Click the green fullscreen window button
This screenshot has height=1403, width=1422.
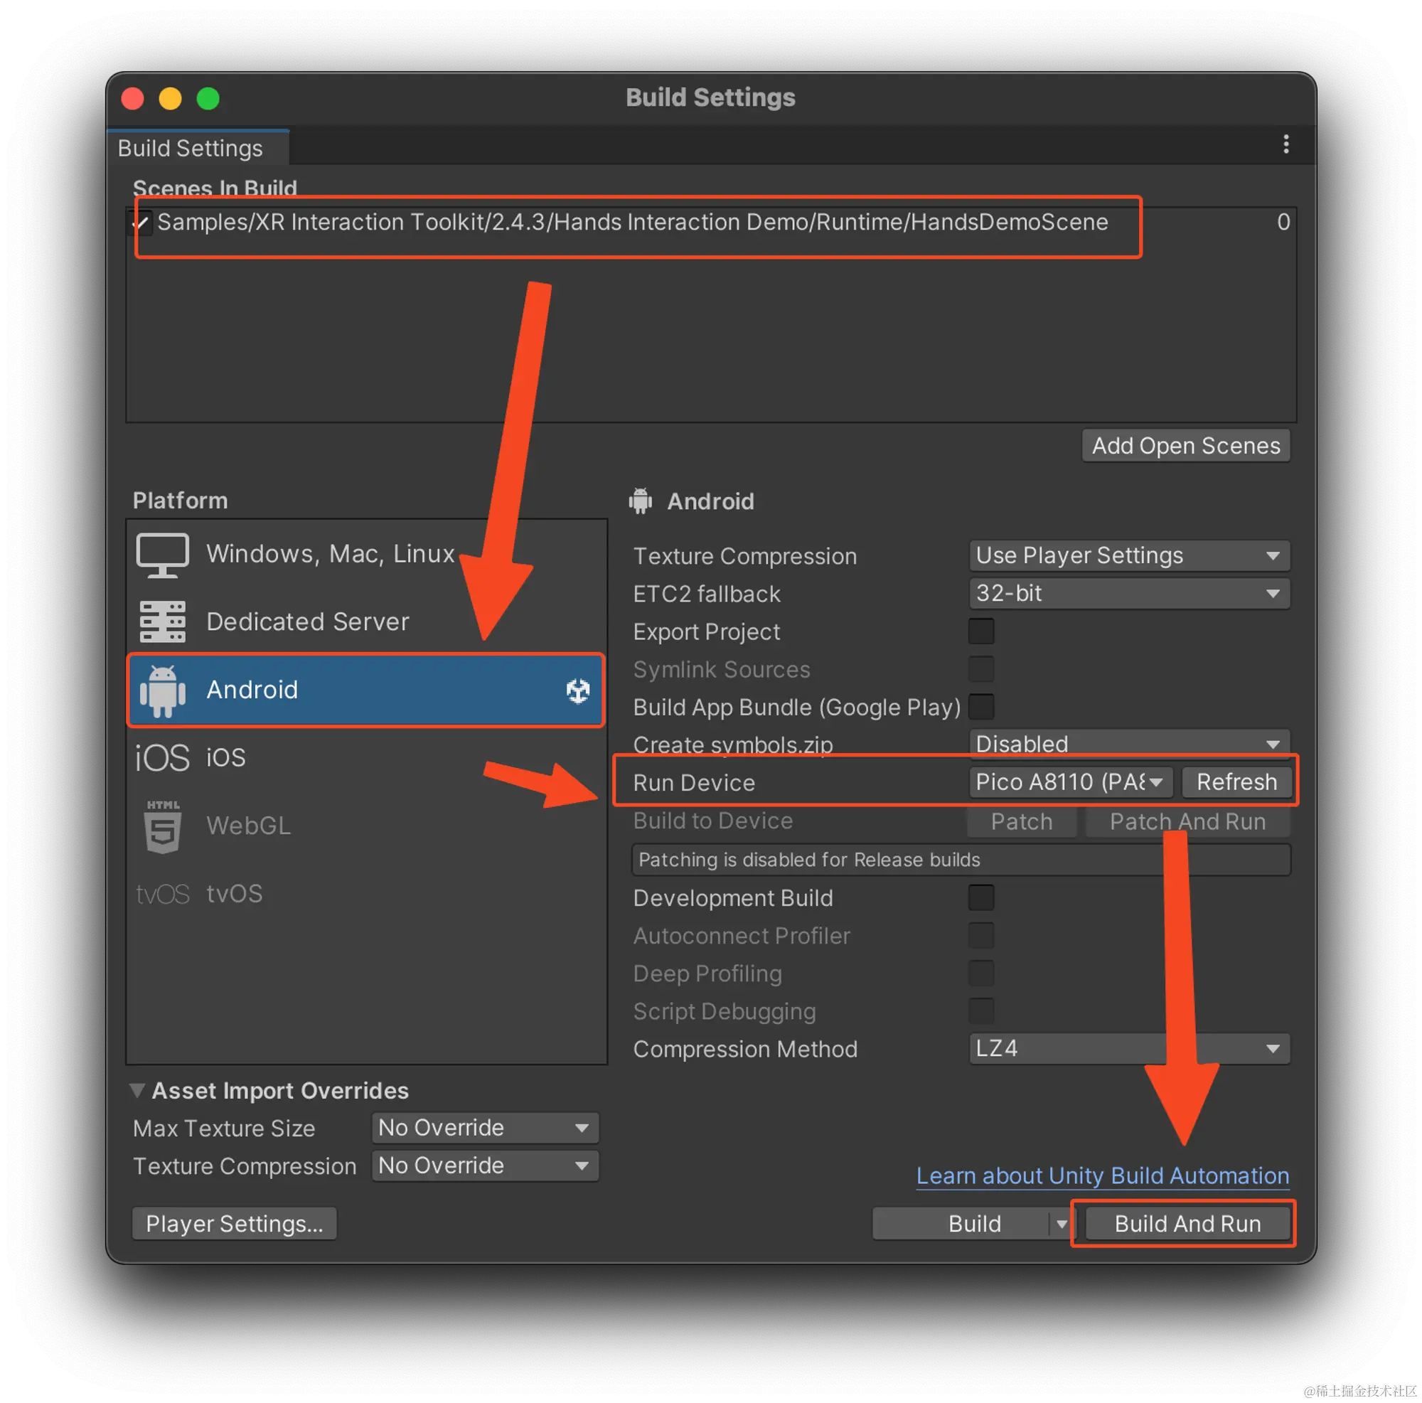pyautogui.click(x=208, y=98)
